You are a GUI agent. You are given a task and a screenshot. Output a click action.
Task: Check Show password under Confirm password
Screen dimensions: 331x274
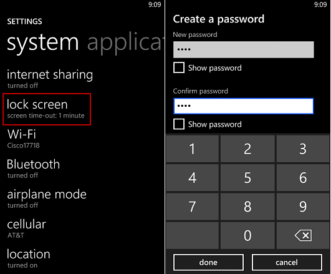179,124
